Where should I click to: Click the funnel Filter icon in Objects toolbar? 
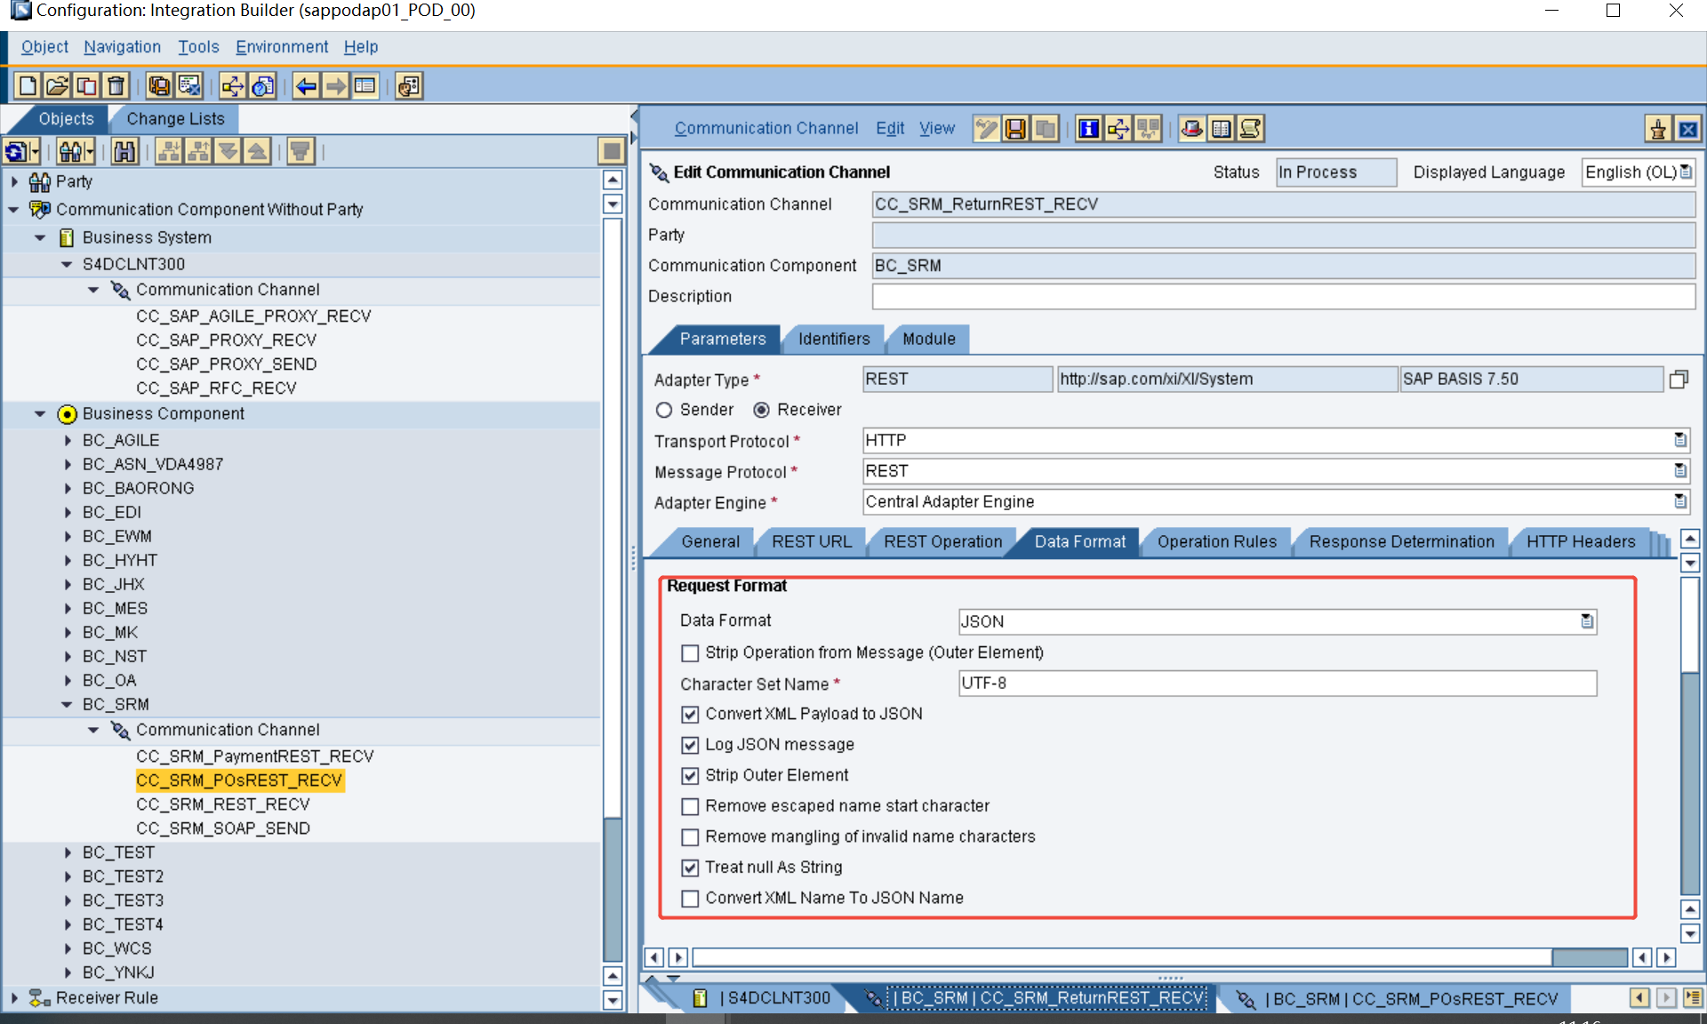click(x=301, y=152)
